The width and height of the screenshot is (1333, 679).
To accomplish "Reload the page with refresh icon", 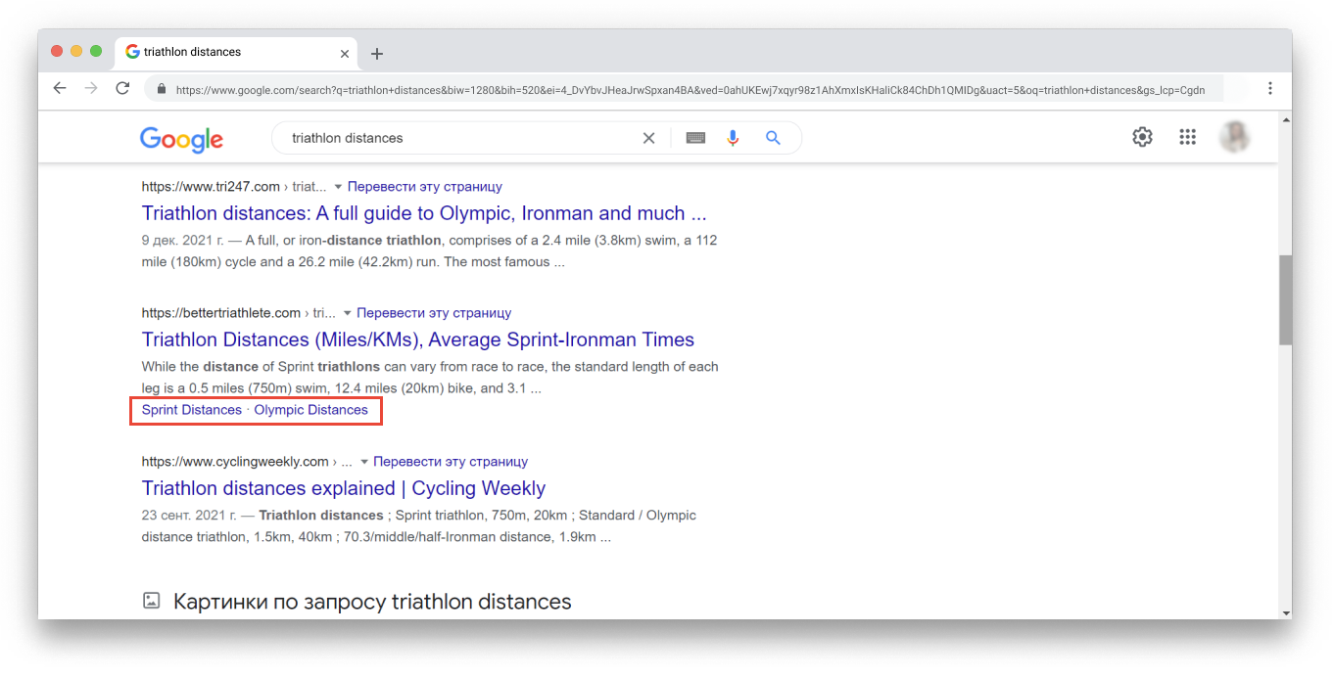I will tap(122, 88).
